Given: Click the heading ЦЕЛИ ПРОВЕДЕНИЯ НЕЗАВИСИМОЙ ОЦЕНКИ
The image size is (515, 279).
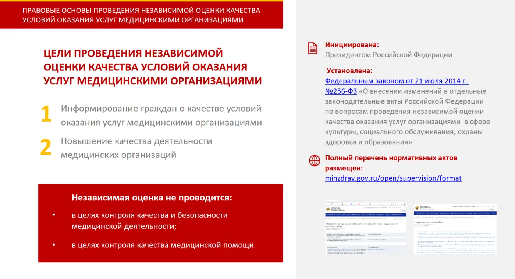Looking at the screenshot, I should coord(152,67).
